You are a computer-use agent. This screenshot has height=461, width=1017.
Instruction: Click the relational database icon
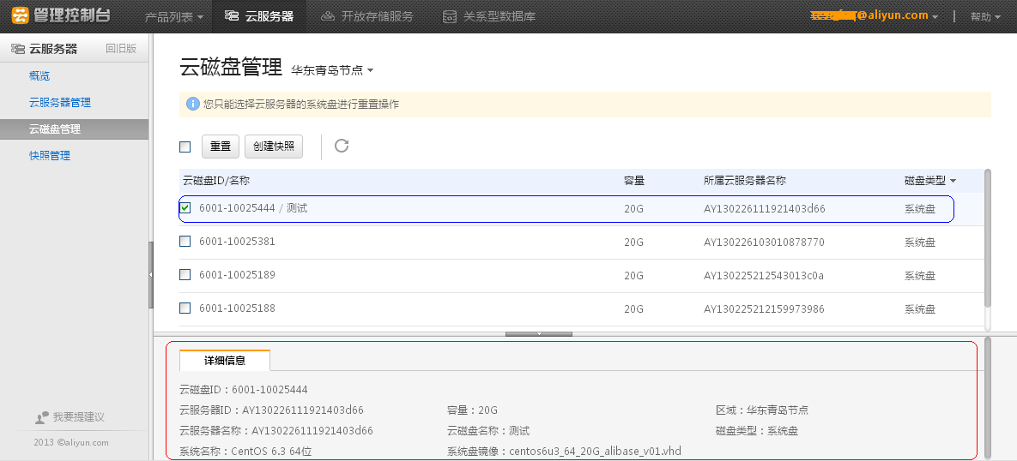(x=450, y=16)
